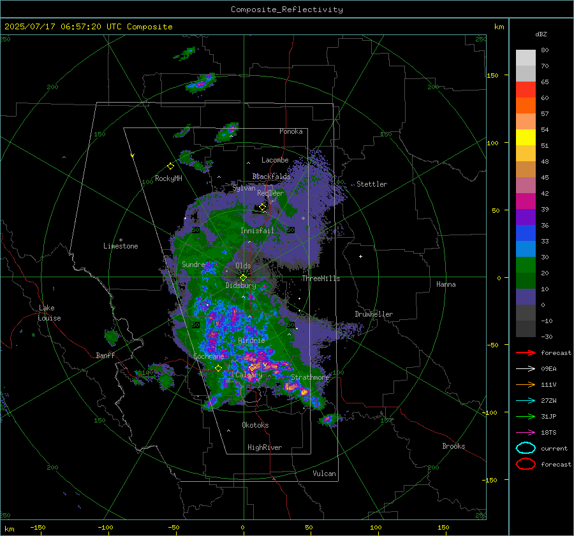Click the red forecast arrow in legend
The width and height of the screenshot is (574, 536).
click(526, 352)
